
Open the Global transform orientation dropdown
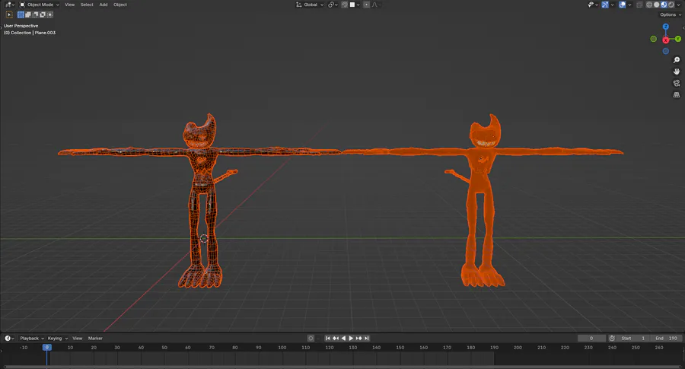coord(310,5)
